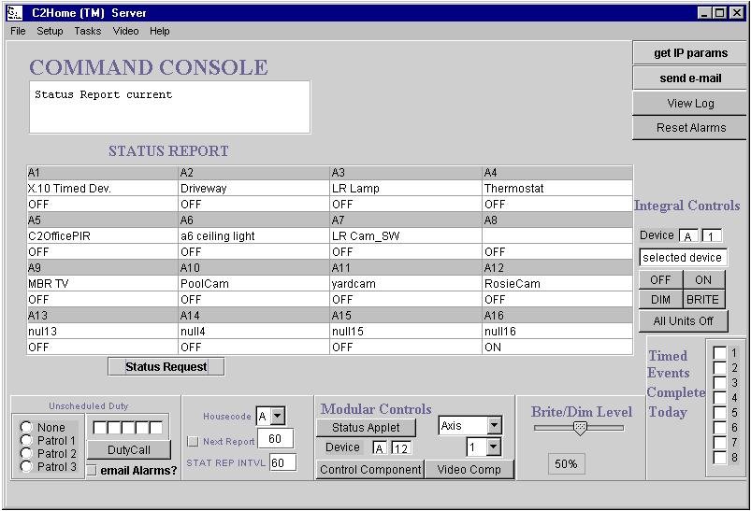Click the Video menu item
Screen dimensions: 751x511
tap(125, 31)
